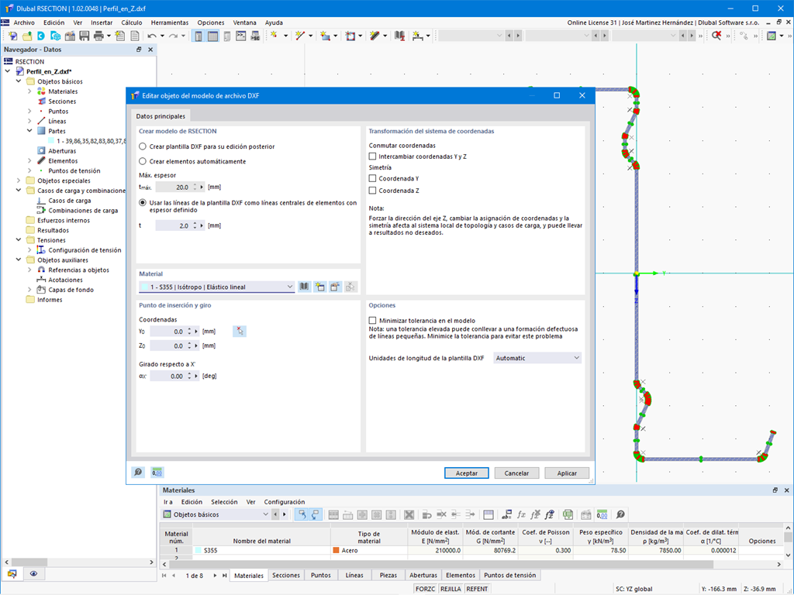Enable symmetry 'Coordenada Y' checkbox
This screenshot has width=794, height=595.
[373, 178]
